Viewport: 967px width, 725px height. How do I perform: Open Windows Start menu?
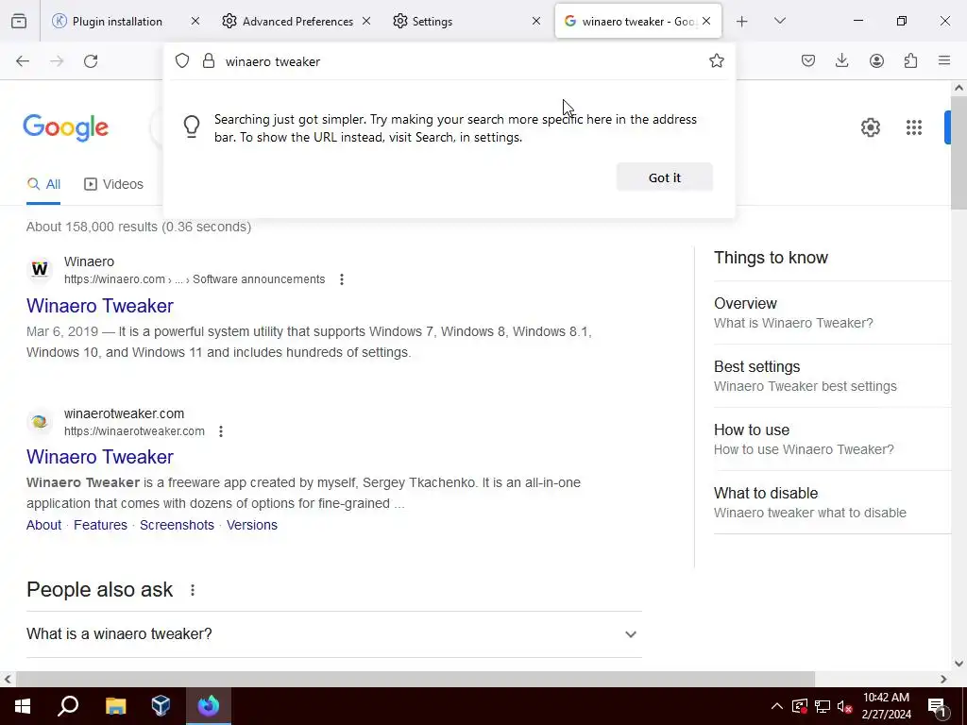[23, 706]
